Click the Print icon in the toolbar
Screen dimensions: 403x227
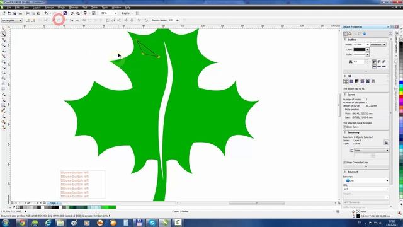tap(21, 13)
